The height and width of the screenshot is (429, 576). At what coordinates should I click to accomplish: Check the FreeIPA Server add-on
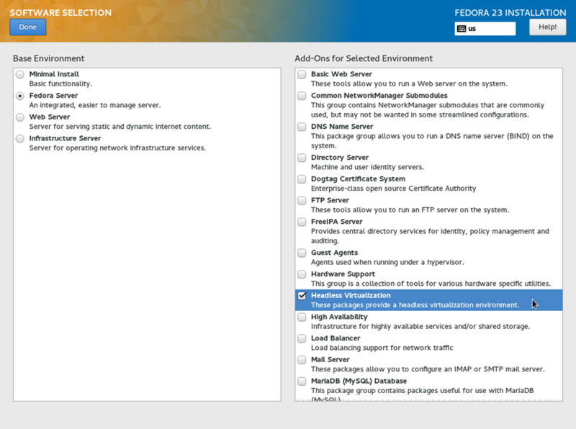tap(302, 222)
